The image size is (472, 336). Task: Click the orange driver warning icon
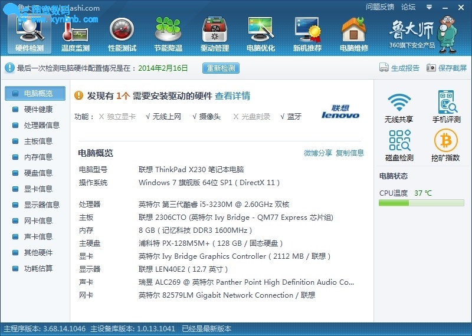click(x=78, y=95)
